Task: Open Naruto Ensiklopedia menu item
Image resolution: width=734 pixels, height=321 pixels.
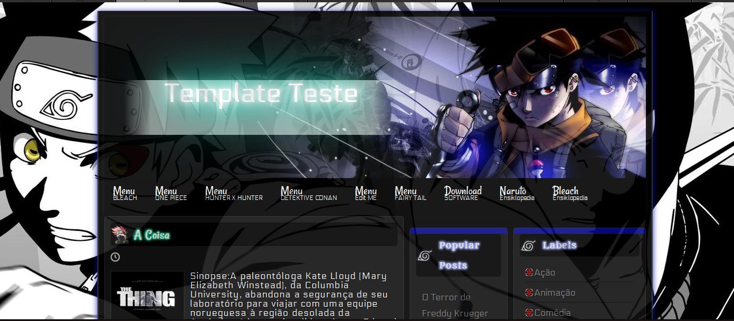Action: click(517, 194)
